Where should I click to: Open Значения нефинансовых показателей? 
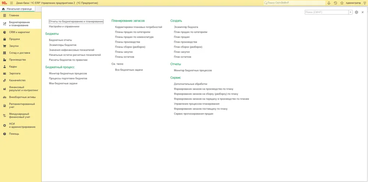pyautogui.click(x=72, y=50)
